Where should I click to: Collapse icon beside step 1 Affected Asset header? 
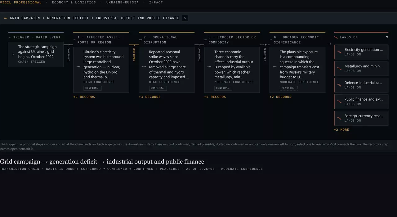tap(74, 40)
